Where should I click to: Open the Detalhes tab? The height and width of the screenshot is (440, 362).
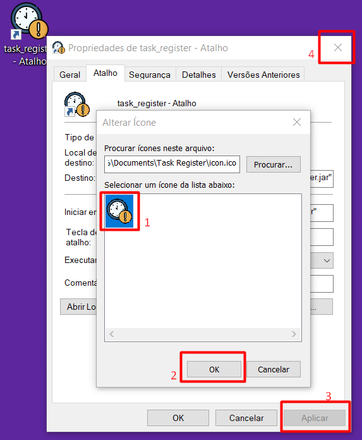(x=198, y=75)
